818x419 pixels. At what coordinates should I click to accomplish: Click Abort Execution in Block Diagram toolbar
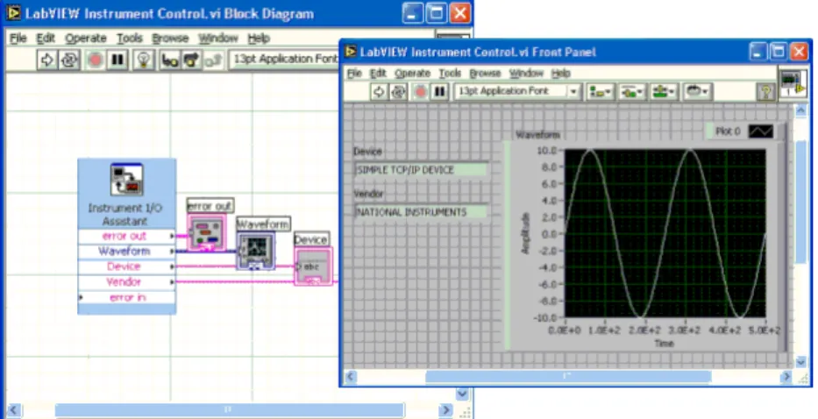click(x=95, y=60)
